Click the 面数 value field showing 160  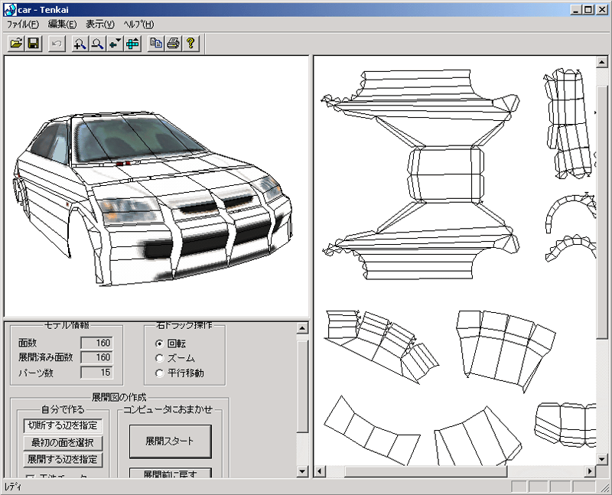[97, 343]
